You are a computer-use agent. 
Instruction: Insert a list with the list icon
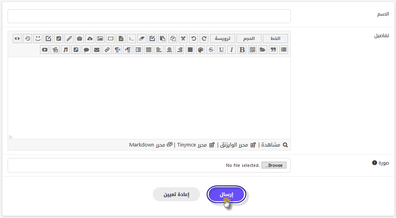point(283,50)
